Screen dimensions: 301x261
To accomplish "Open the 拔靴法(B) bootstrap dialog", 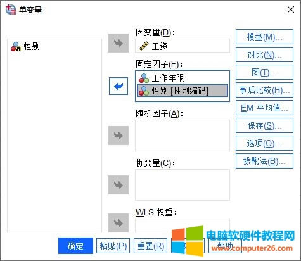I will [264, 161].
